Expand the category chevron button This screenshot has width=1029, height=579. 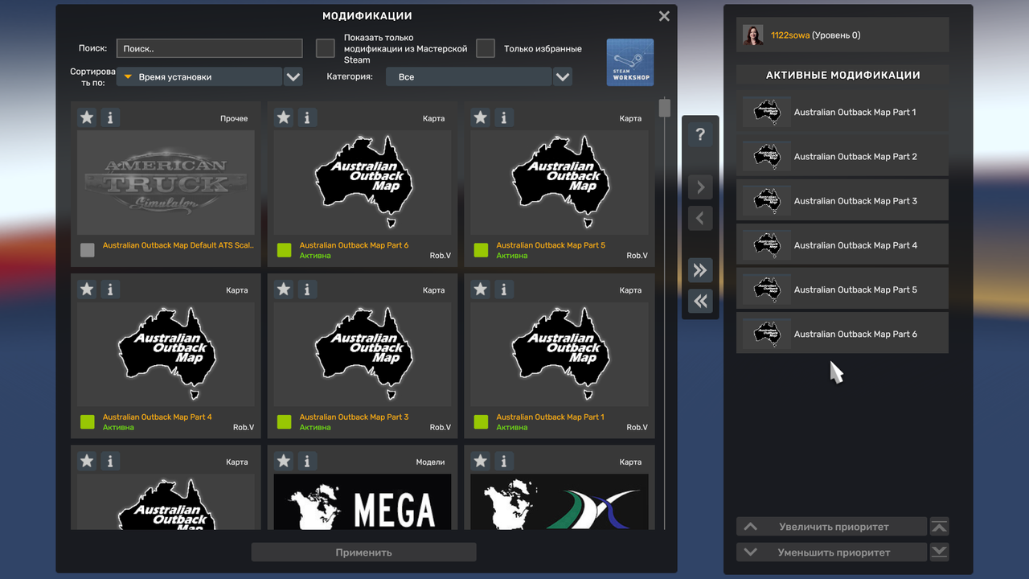pyautogui.click(x=563, y=77)
